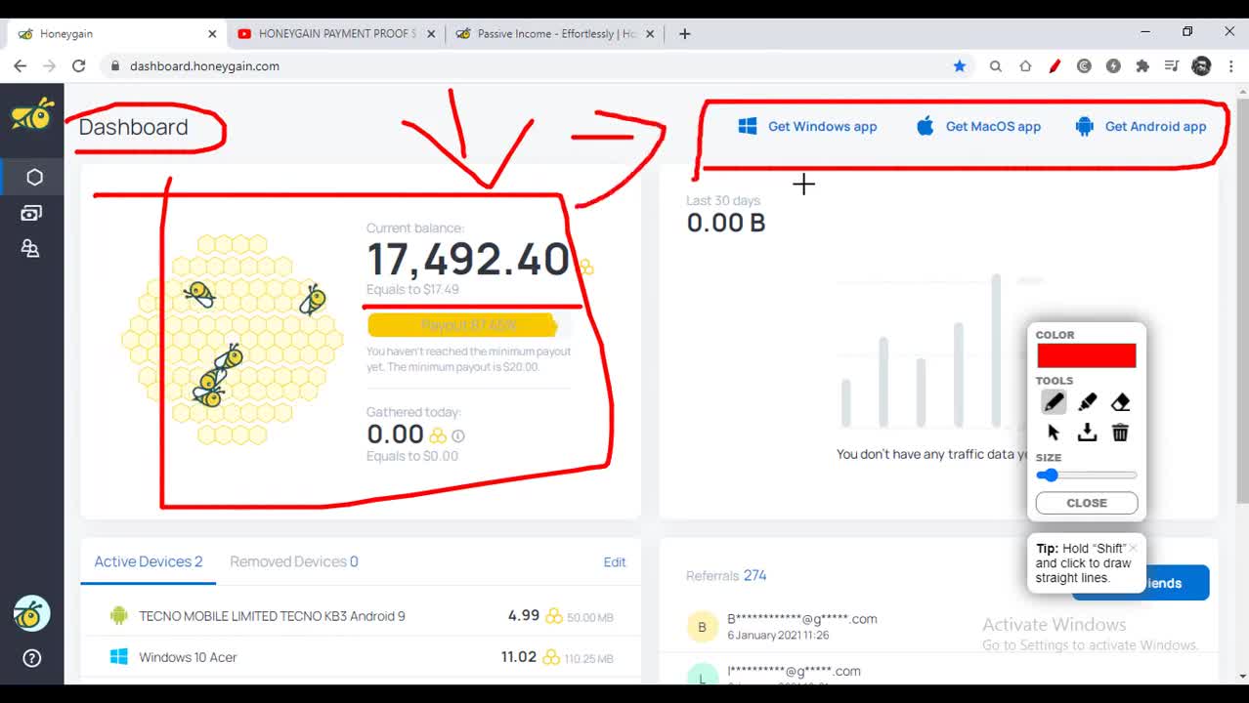Click Get Android app link
This screenshot has height=703, width=1249.
pyautogui.click(x=1141, y=126)
